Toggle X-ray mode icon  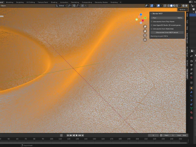165,6
